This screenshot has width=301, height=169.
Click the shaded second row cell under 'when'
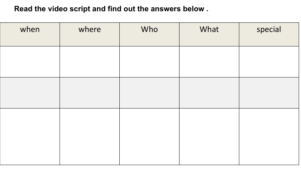point(30,93)
